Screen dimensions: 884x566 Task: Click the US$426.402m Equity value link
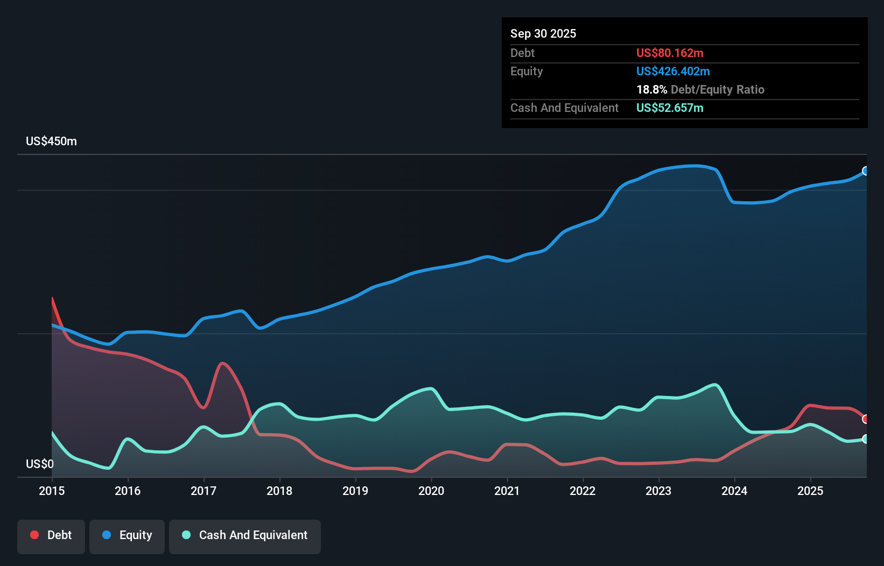(x=672, y=71)
